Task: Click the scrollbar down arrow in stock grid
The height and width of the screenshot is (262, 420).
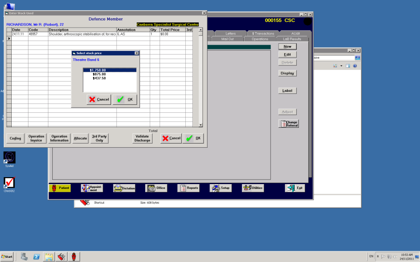Action: coord(200,125)
